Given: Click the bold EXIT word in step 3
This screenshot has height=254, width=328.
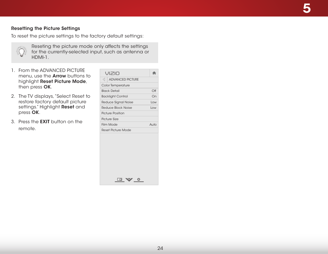Looking at the screenshot, I should 45,121.
